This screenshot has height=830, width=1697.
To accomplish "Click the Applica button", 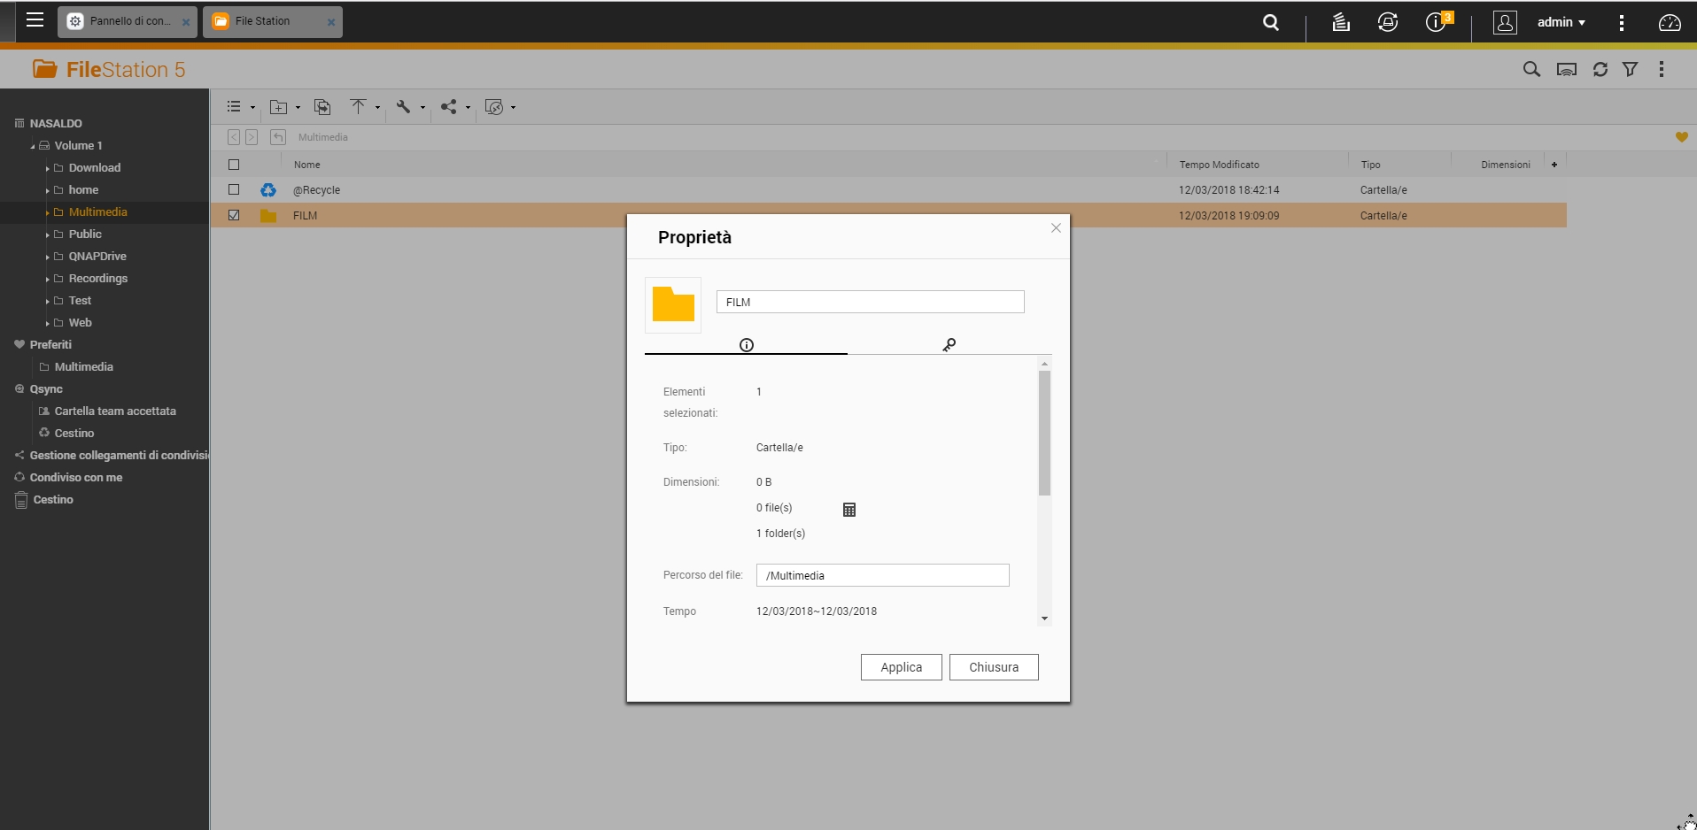I will (x=901, y=667).
